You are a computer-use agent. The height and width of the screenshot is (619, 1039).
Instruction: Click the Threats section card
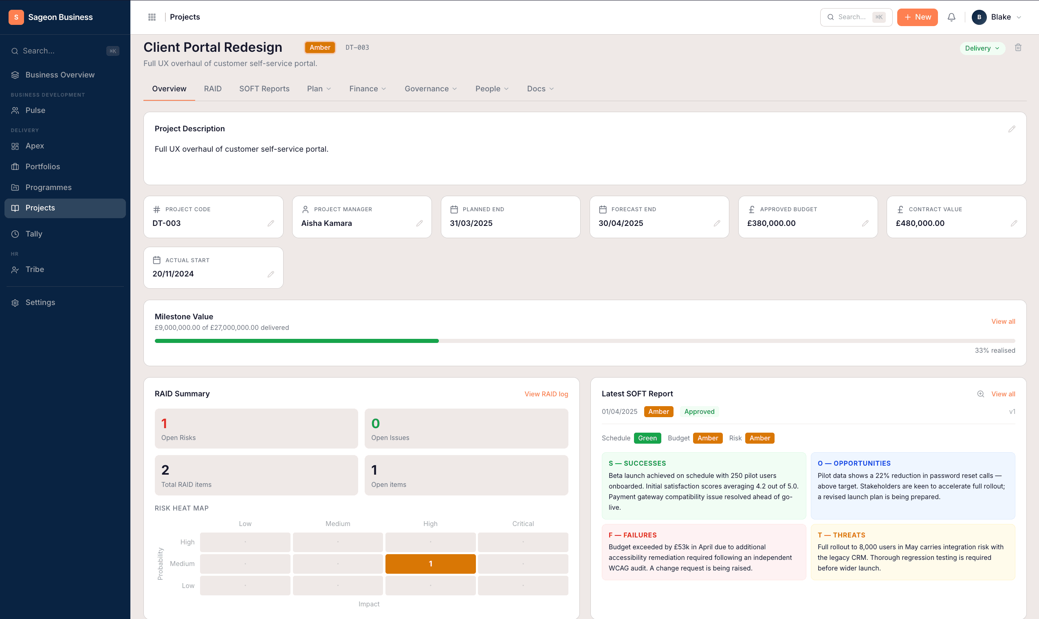[913, 552]
